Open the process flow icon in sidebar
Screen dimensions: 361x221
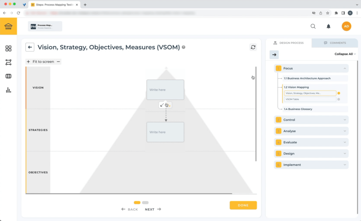tap(8, 62)
